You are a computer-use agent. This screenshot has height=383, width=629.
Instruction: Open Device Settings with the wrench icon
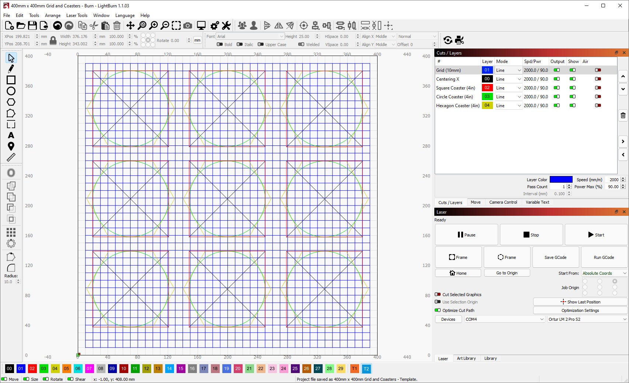pyautogui.click(x=226, y=25)
